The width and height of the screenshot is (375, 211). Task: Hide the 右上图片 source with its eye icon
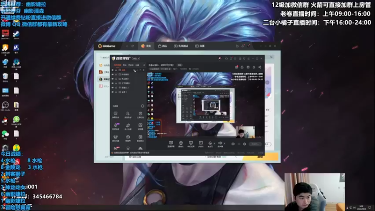point(112,79)
